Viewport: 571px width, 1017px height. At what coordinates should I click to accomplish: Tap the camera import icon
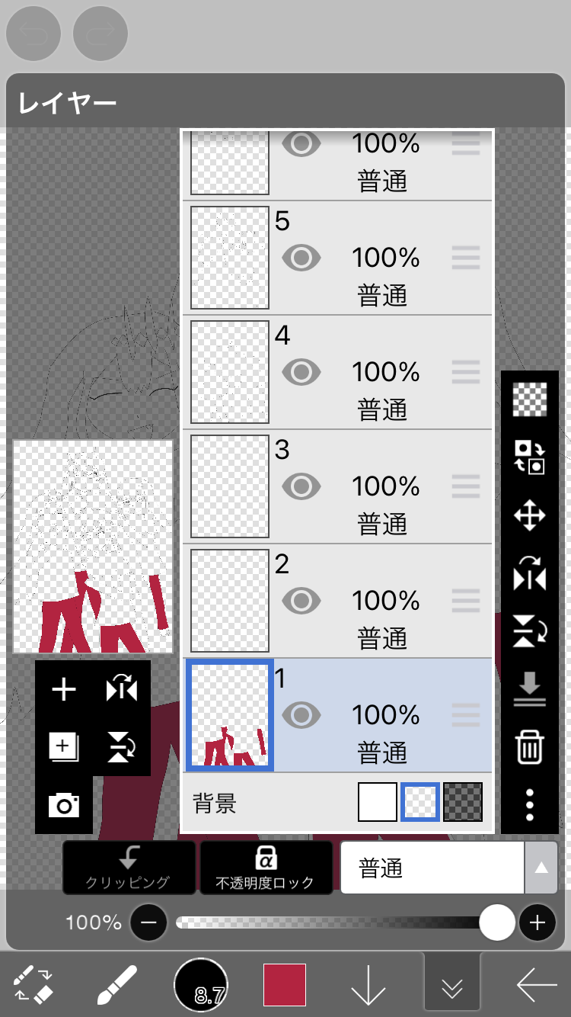pos(64,805)
